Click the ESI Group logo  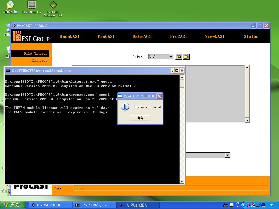(31, 36)
